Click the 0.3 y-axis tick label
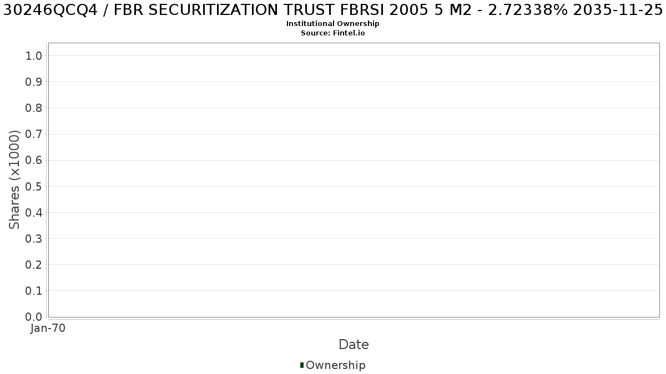The height and width of the screenshot is (374, 666). (x=34, y=239)
